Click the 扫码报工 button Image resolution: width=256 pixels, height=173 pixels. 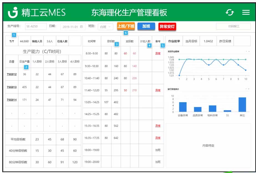tap(234, 26)
